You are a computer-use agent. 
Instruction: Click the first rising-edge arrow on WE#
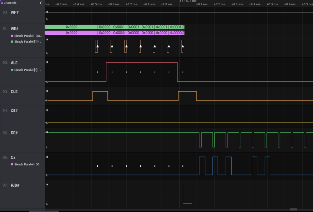click(97, 46)
